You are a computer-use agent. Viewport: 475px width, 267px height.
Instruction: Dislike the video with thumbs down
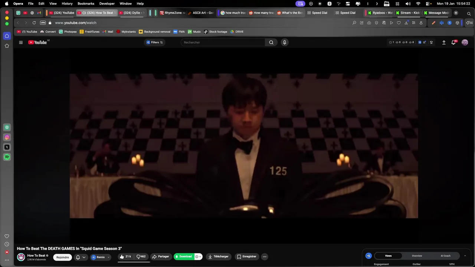click(x=141, y=257)
